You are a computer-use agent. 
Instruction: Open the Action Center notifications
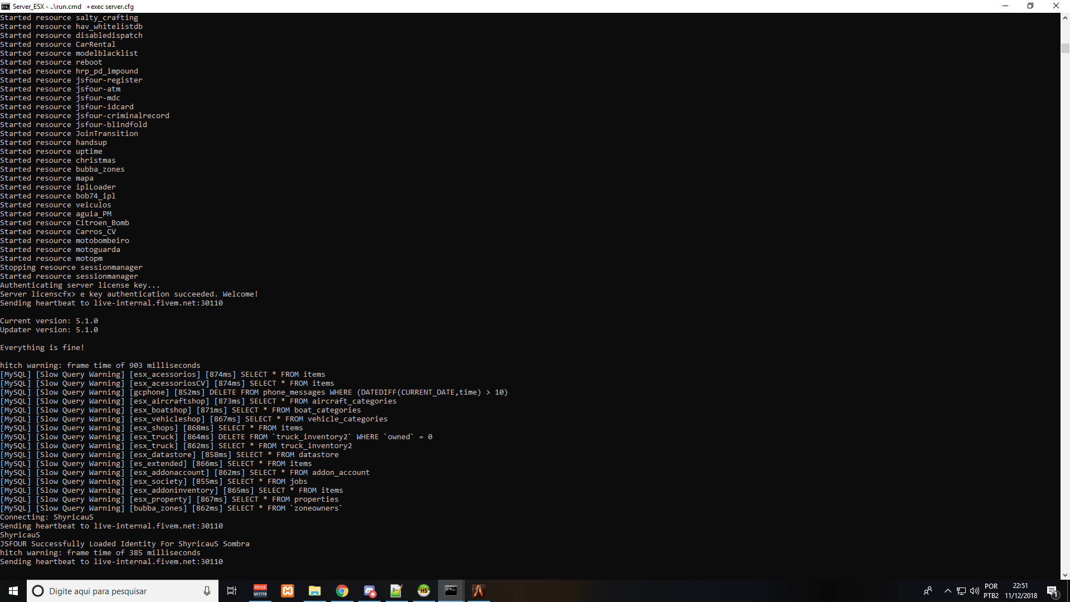pos(1053,591)
